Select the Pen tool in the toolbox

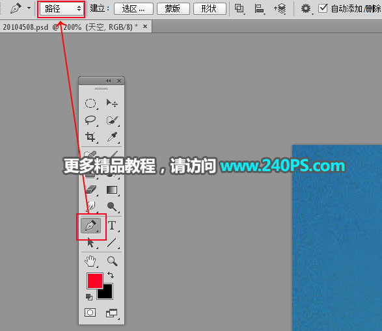(90, 226)
